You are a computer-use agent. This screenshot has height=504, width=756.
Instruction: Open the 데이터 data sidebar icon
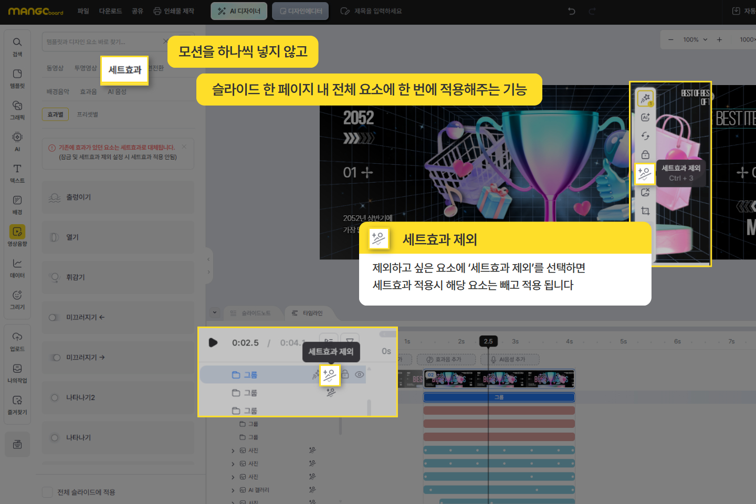pos(17,267)
